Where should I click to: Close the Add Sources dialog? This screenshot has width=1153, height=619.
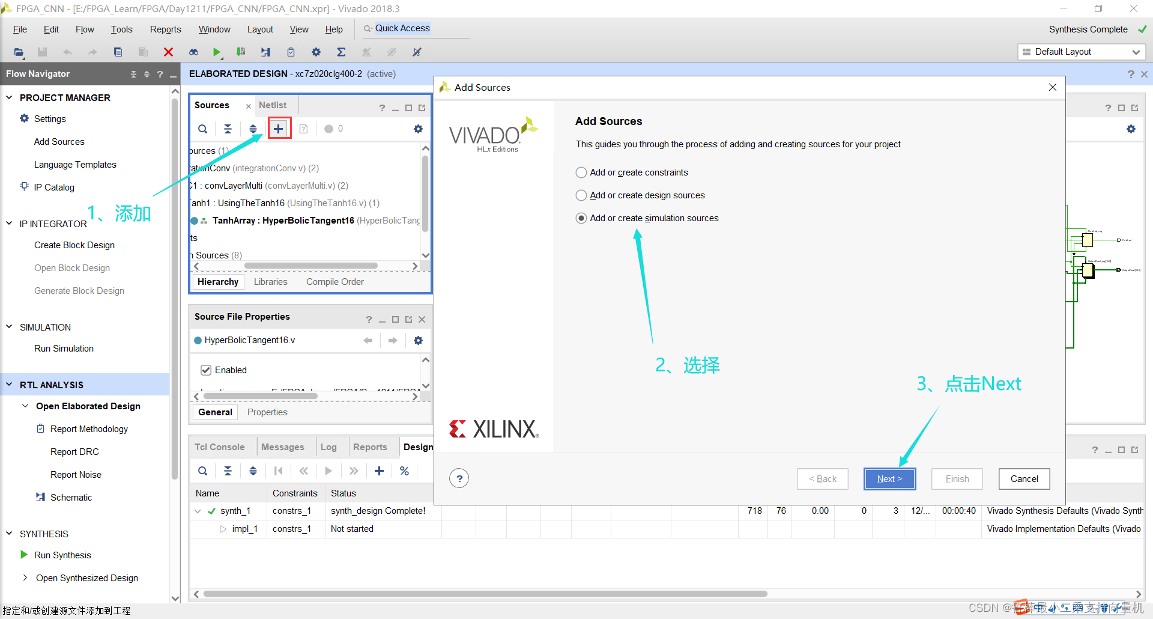click(x=1052, y=87)
